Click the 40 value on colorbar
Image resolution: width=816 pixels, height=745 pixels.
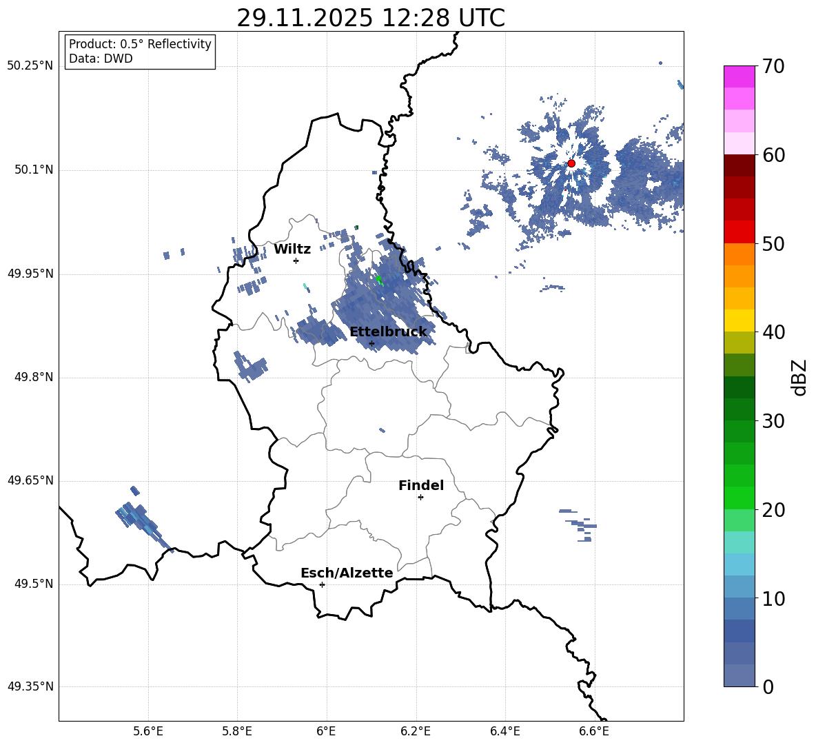point(773,332)
